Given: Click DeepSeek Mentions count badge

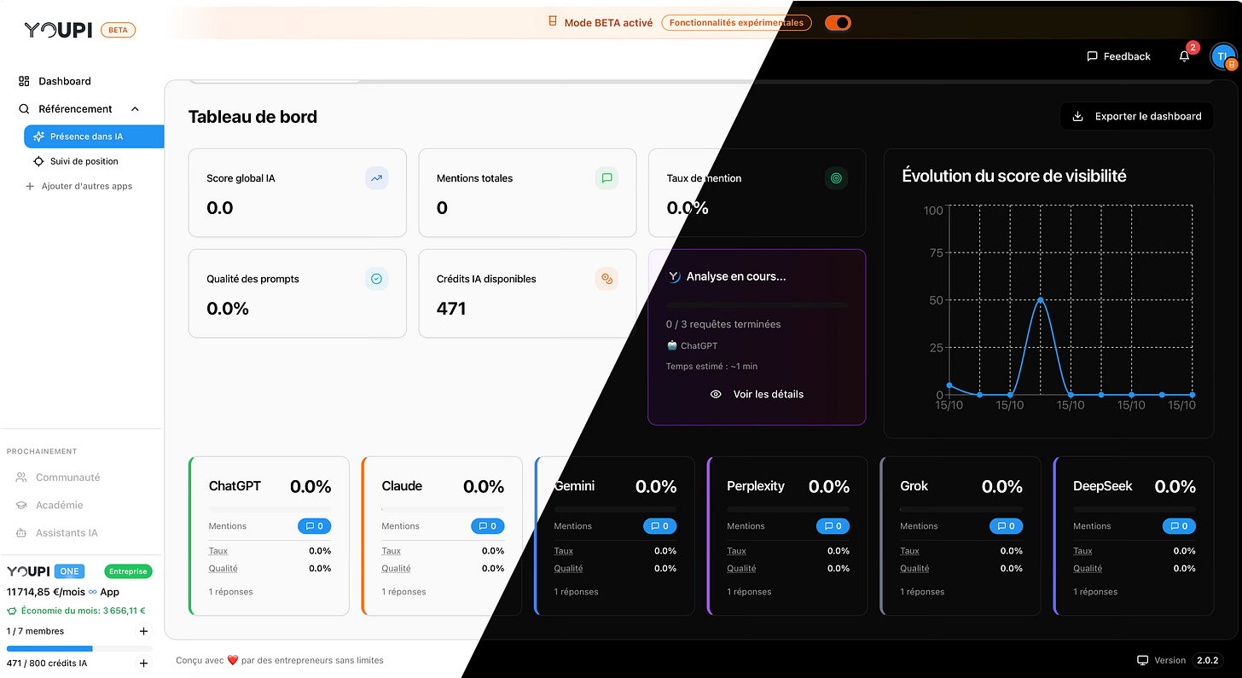Looking at the screenshot, I should pyautogui.click(x=1180, y=526).
